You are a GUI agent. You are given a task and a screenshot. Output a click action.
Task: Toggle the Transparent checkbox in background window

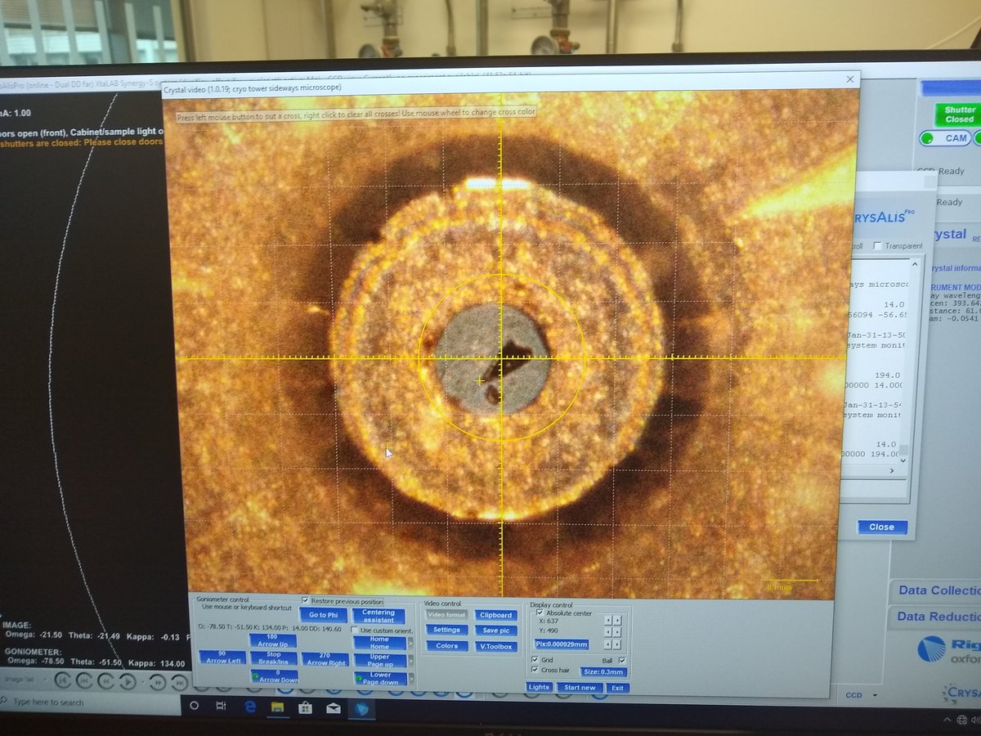point(877,246)
